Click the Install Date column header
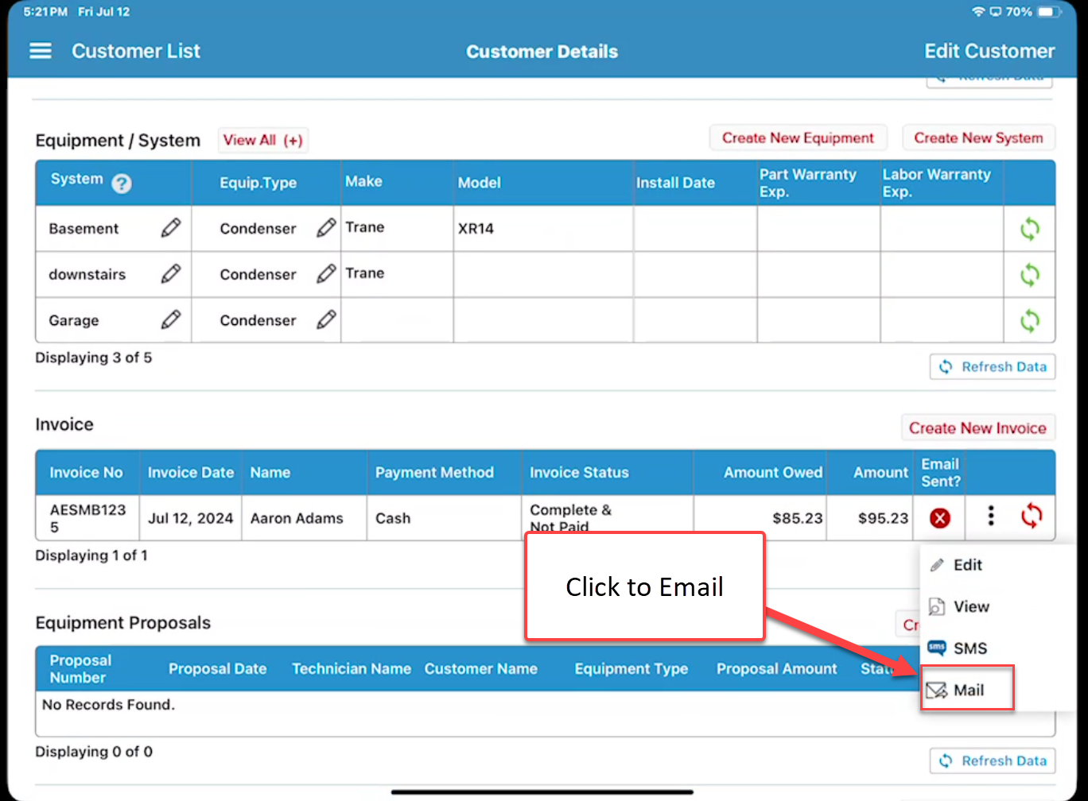1088x801 pixels. click(x=675, y=183)
